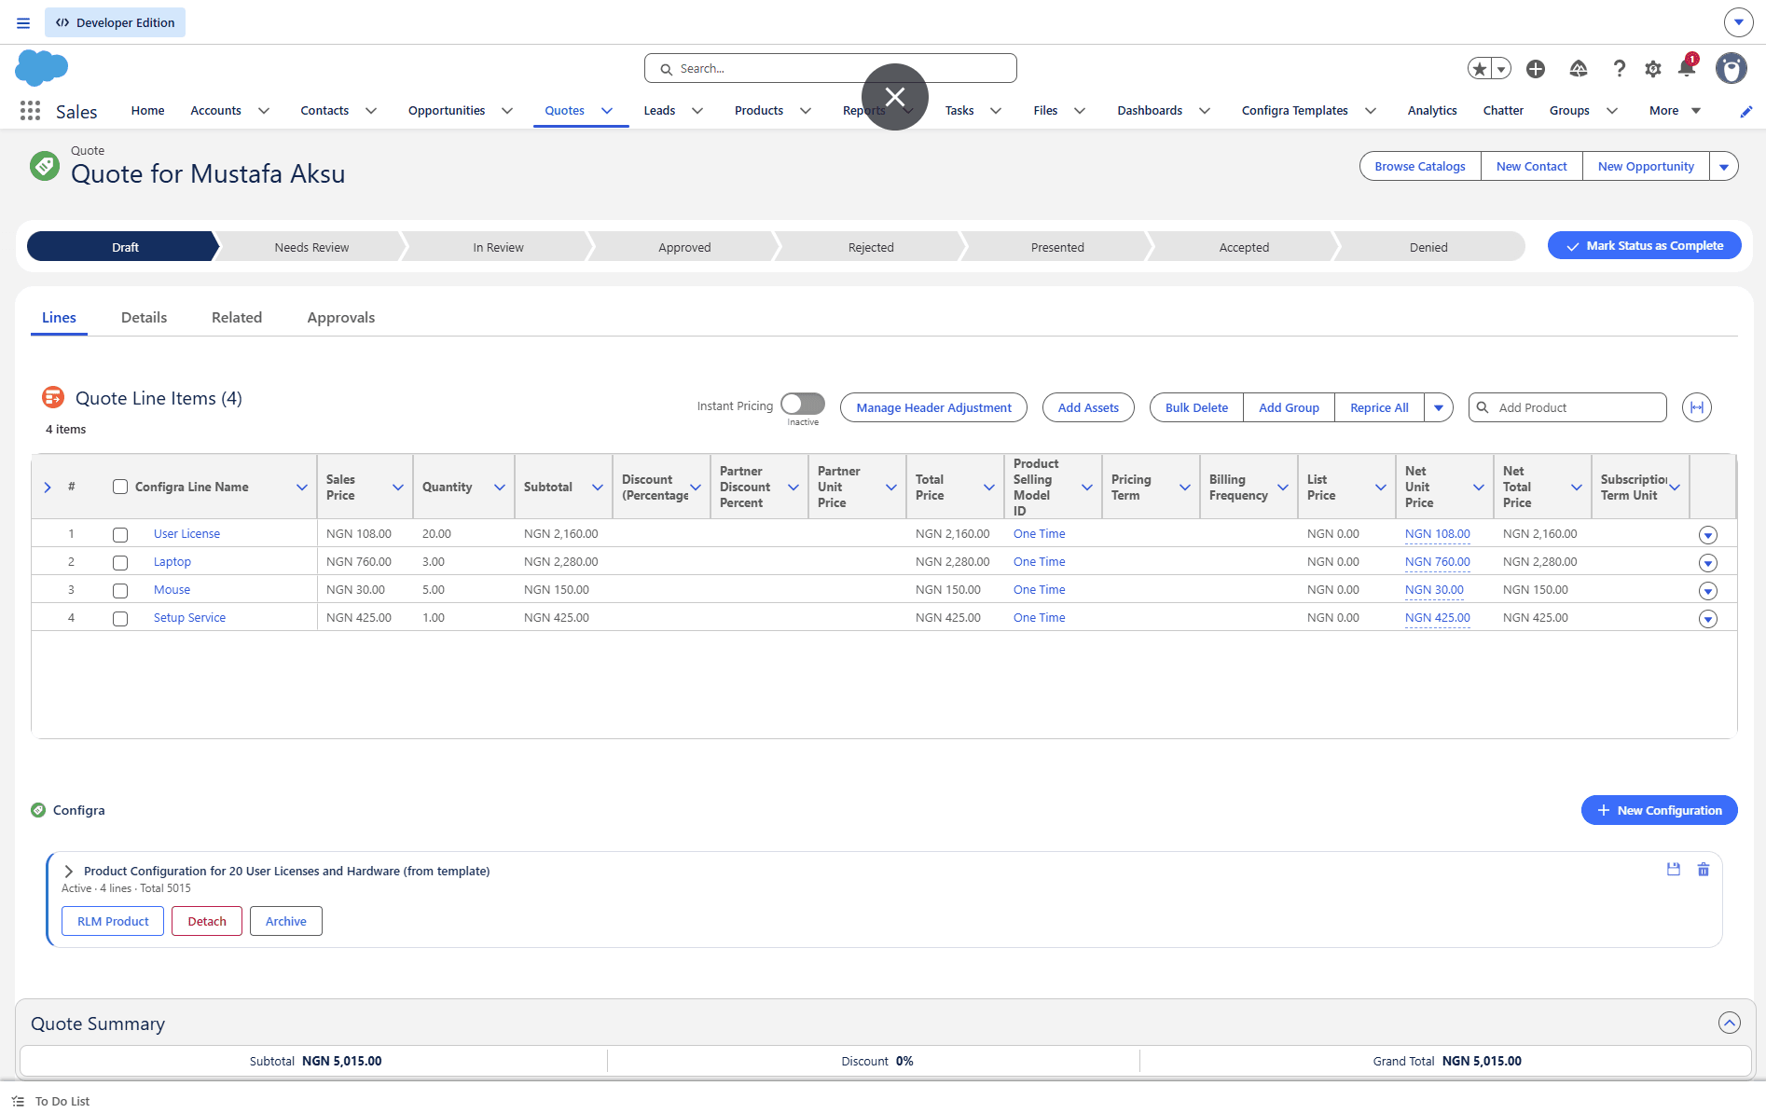
Task: Switch to the Related tab
Action: [x=237, y=318]
